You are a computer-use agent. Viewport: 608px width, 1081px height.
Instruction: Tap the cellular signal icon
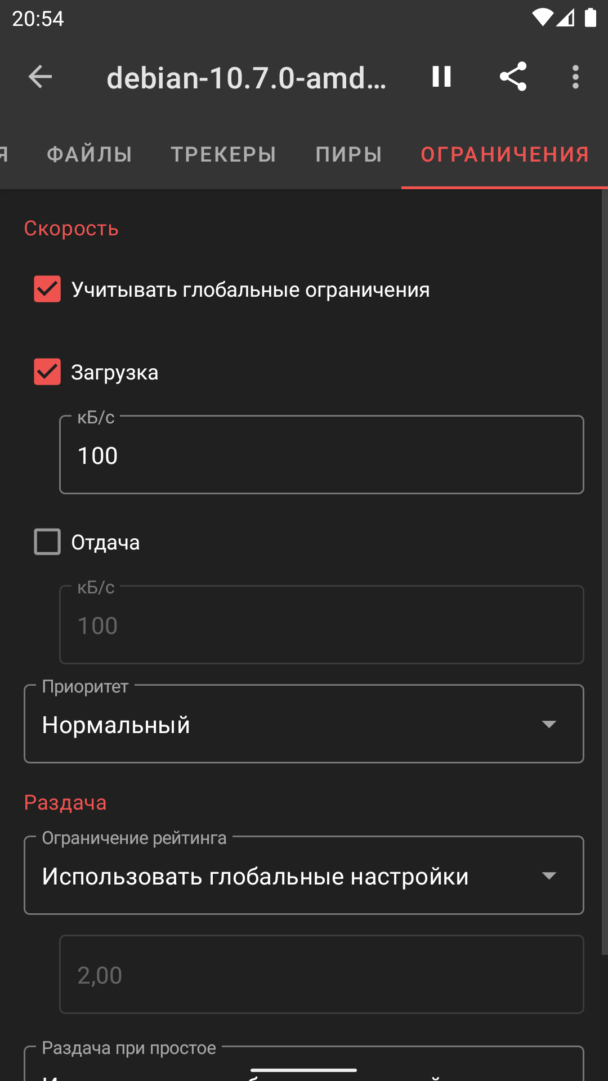[565, 18]
